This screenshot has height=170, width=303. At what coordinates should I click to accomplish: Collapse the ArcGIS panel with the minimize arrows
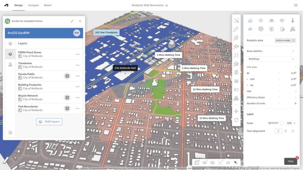72,21
